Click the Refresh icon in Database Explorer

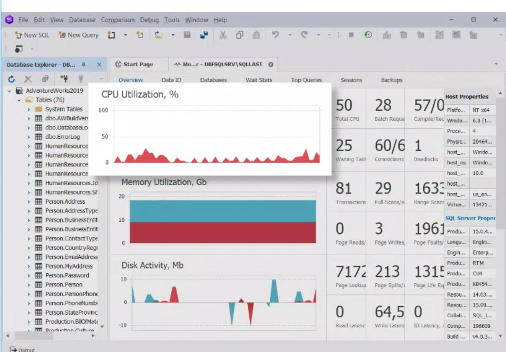pos(11,79)
